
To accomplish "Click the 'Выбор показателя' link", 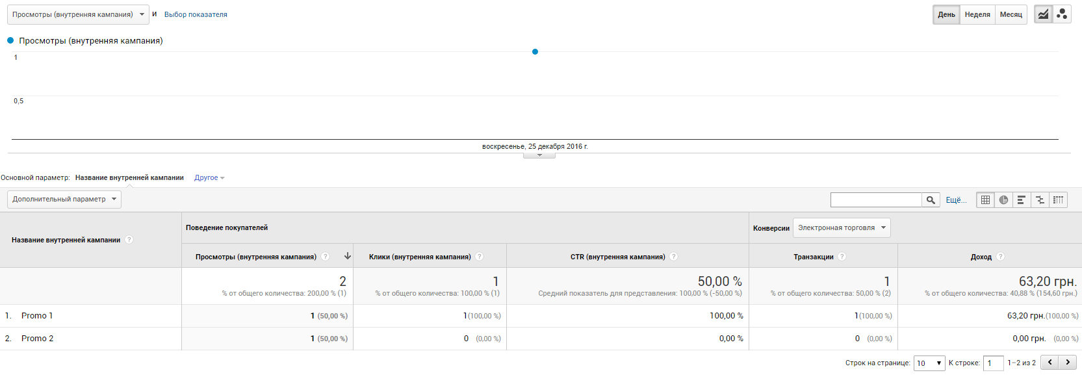I will coord(196,14).
